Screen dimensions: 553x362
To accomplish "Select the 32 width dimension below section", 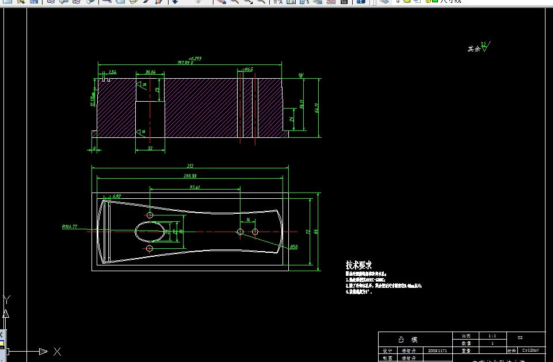I will pyautogui.click(x=150, y=148).
